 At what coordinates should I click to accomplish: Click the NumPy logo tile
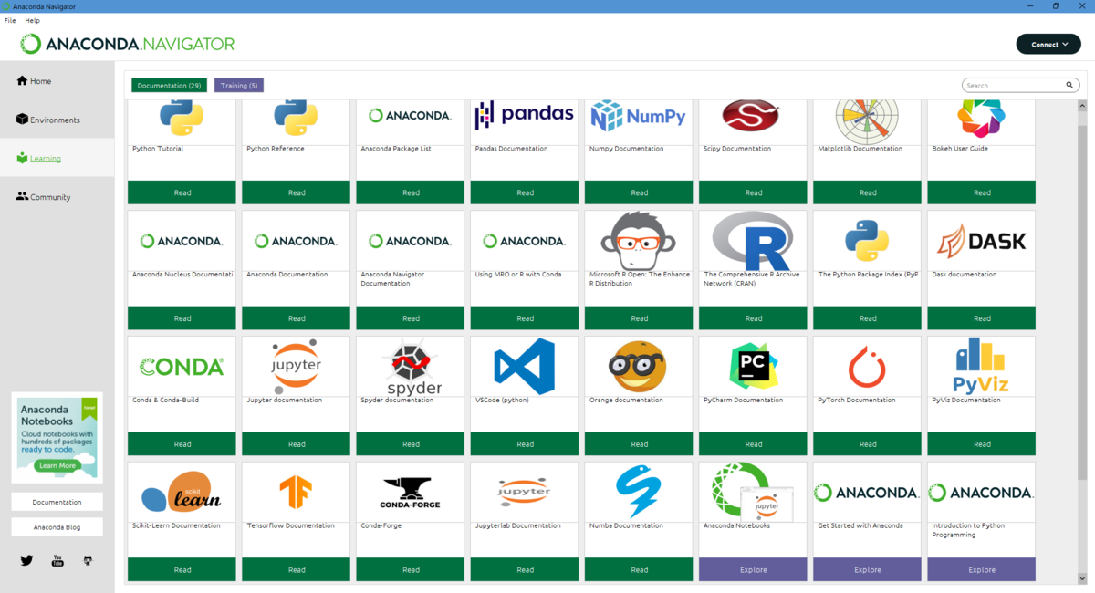(639, 116)
